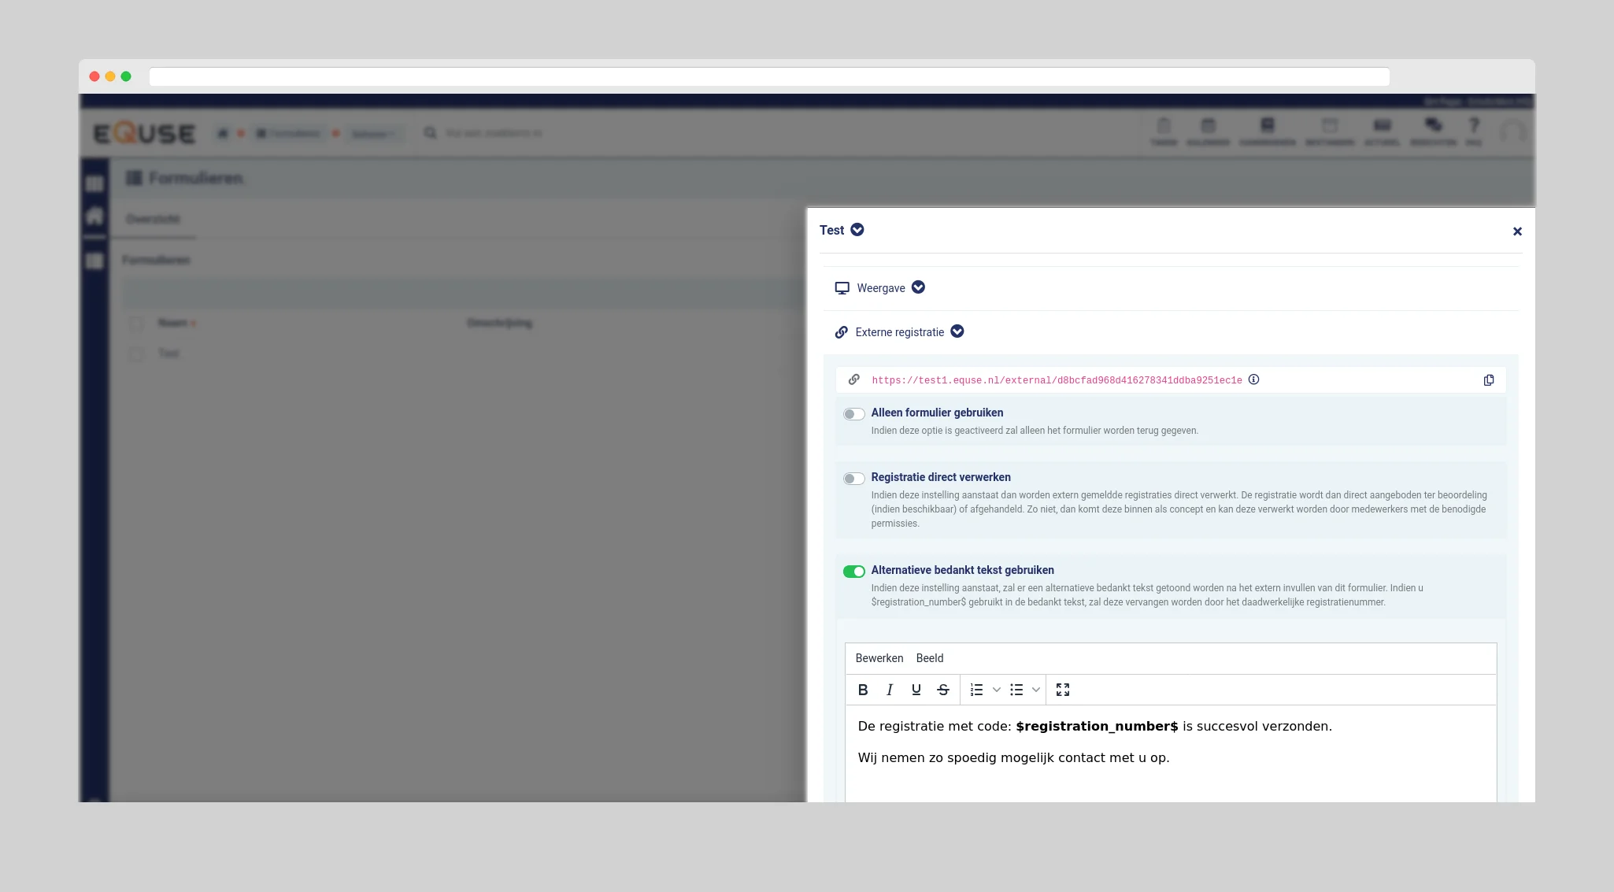Click the Underline formatting icon
The width and height of the screenshot is (1614, 892).
pyautogui.click(x=916, y=690)
